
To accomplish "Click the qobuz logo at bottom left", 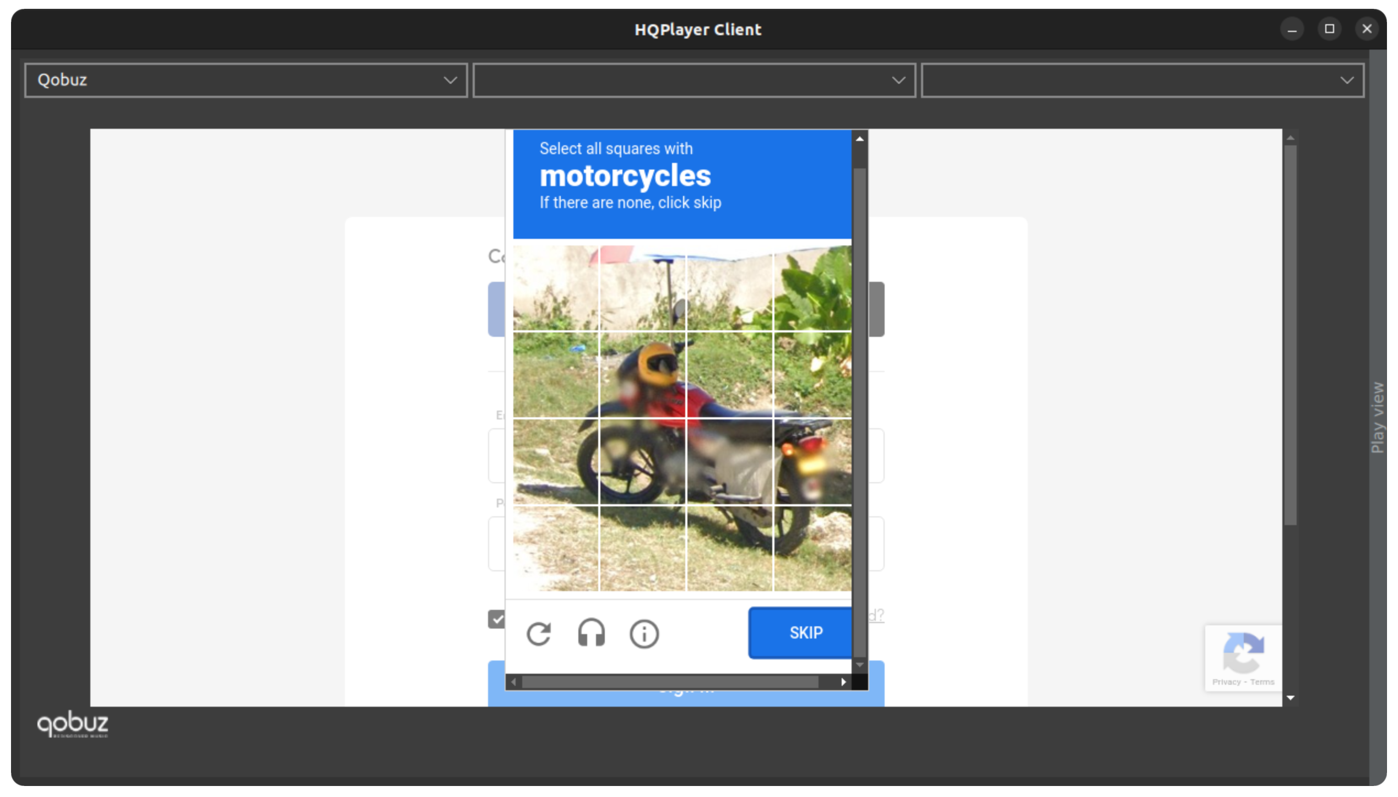I will (73, 724).
